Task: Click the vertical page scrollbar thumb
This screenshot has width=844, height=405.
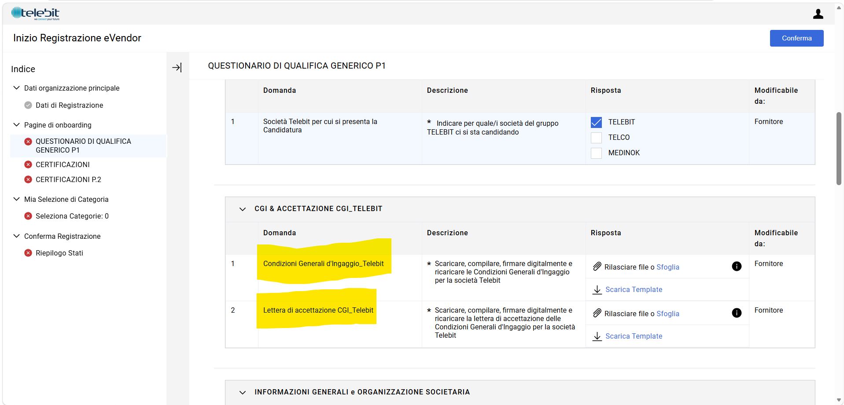Action: [839, 149]
